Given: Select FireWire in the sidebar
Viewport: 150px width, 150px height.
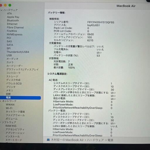Looking at the screenshot, I should point(12,31).
